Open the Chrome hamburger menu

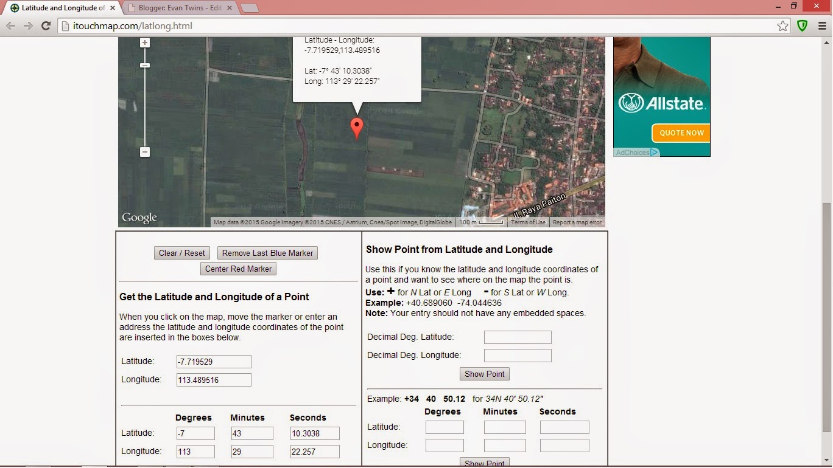tap(822, 26)
